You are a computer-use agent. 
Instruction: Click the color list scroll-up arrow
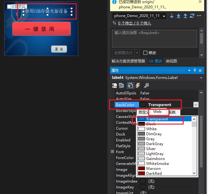(x=194, y=119)
